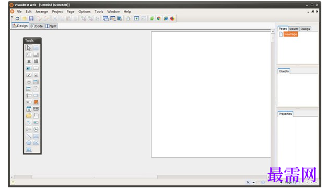Open the Page menu

tap(71, 11)
